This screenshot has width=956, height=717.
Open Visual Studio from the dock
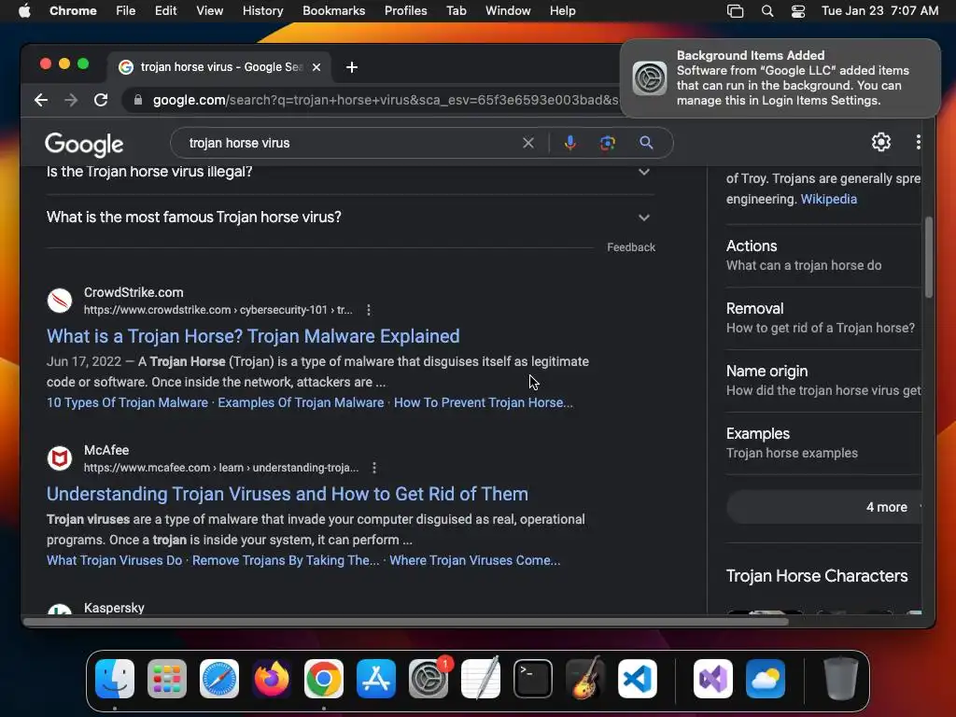(x=712, y=679)
